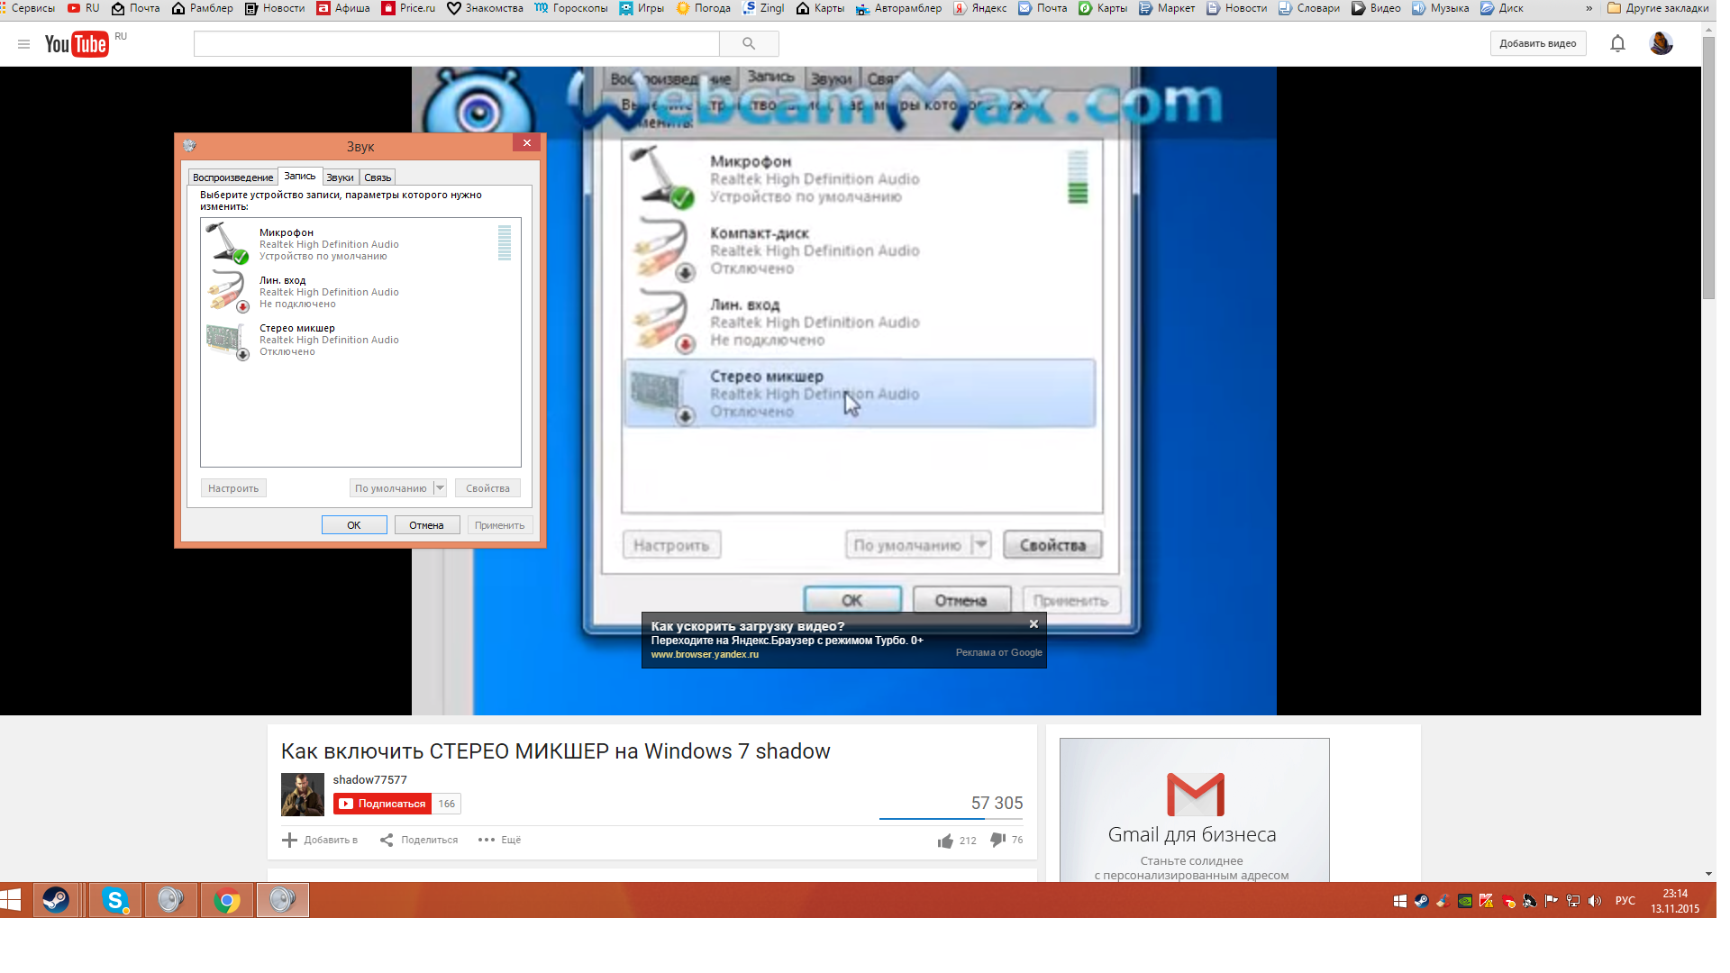
Task: Open the YouTube hamburger guide menu
Action: [x=23, y=44]
